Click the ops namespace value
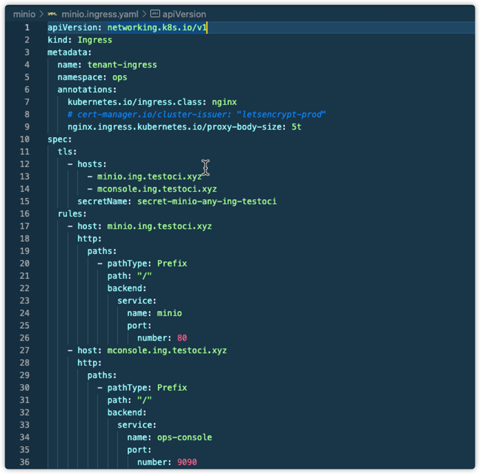 [x=119, y=78]
